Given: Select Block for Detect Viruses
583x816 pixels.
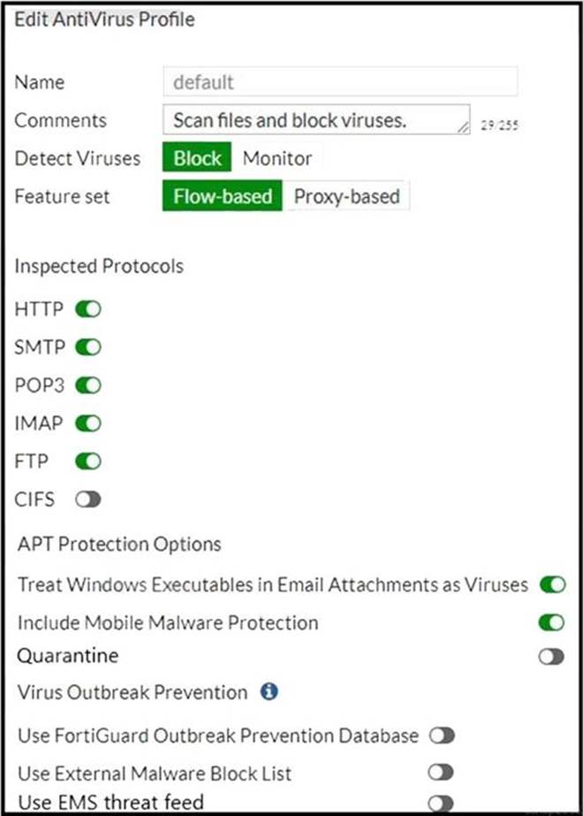Looking at the screenshot, I should pos(197,158).
